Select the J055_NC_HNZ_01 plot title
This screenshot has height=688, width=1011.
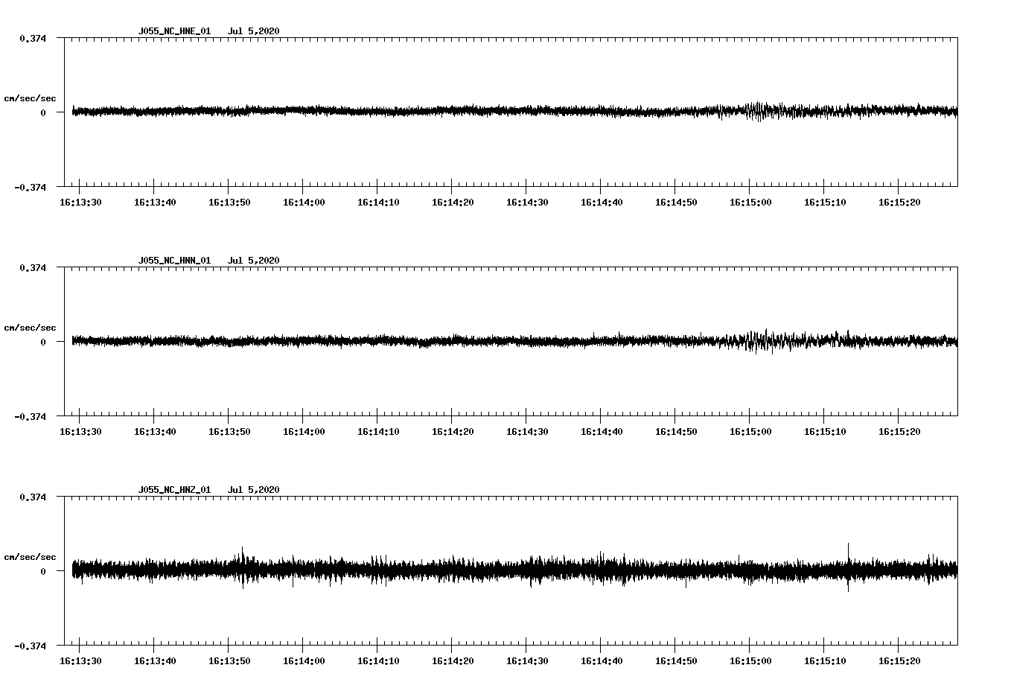point(174,490)
